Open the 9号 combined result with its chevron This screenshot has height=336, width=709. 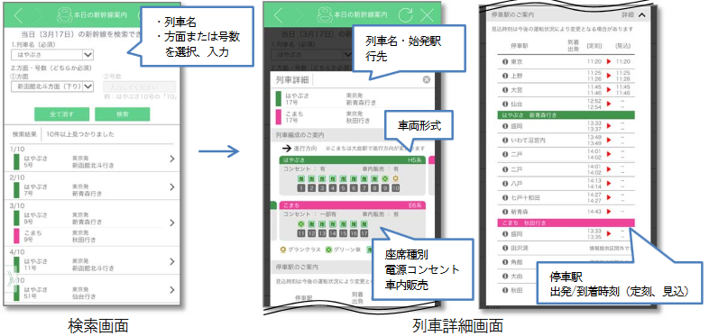pos(171,222)
